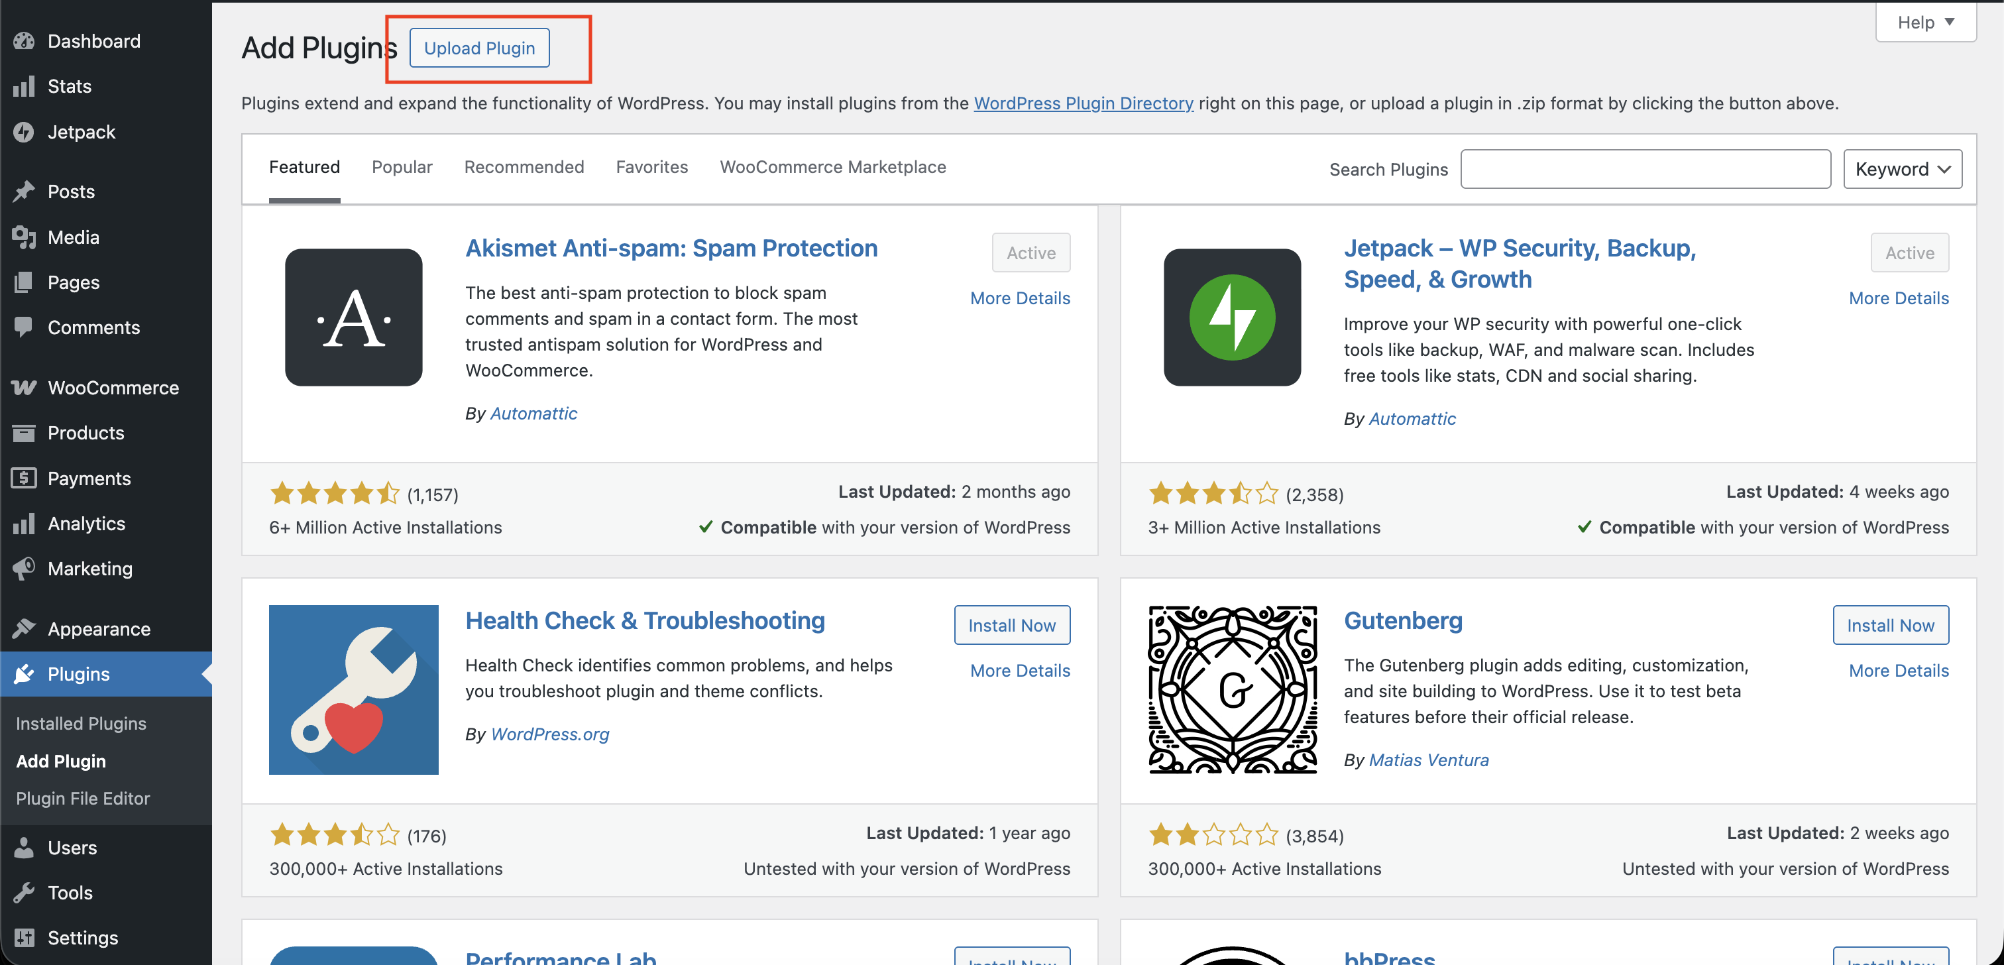Click the Upload Plugin button
Image resolution: width=2004 pixels, height=965 pixels.
pyautogui.click(x=479, y=48)
